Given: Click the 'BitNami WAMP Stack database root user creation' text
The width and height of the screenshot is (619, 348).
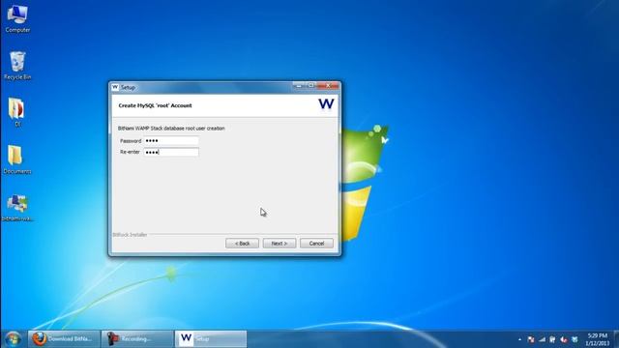Looking at the screenshot, I should pyautogui.click(x=171, y=129).
